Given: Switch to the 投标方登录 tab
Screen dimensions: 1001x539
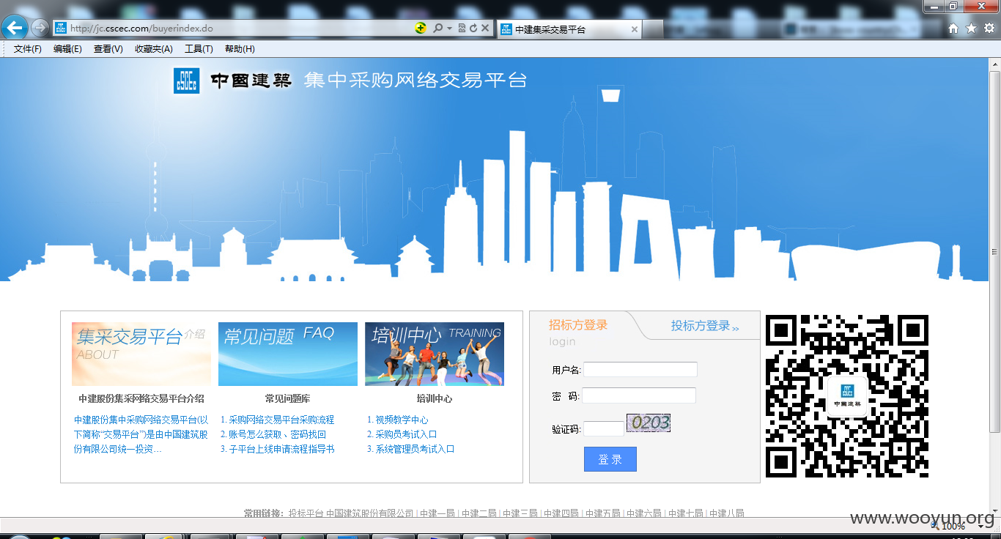Looking at the screenshot, I should click(x=705, y=326).
